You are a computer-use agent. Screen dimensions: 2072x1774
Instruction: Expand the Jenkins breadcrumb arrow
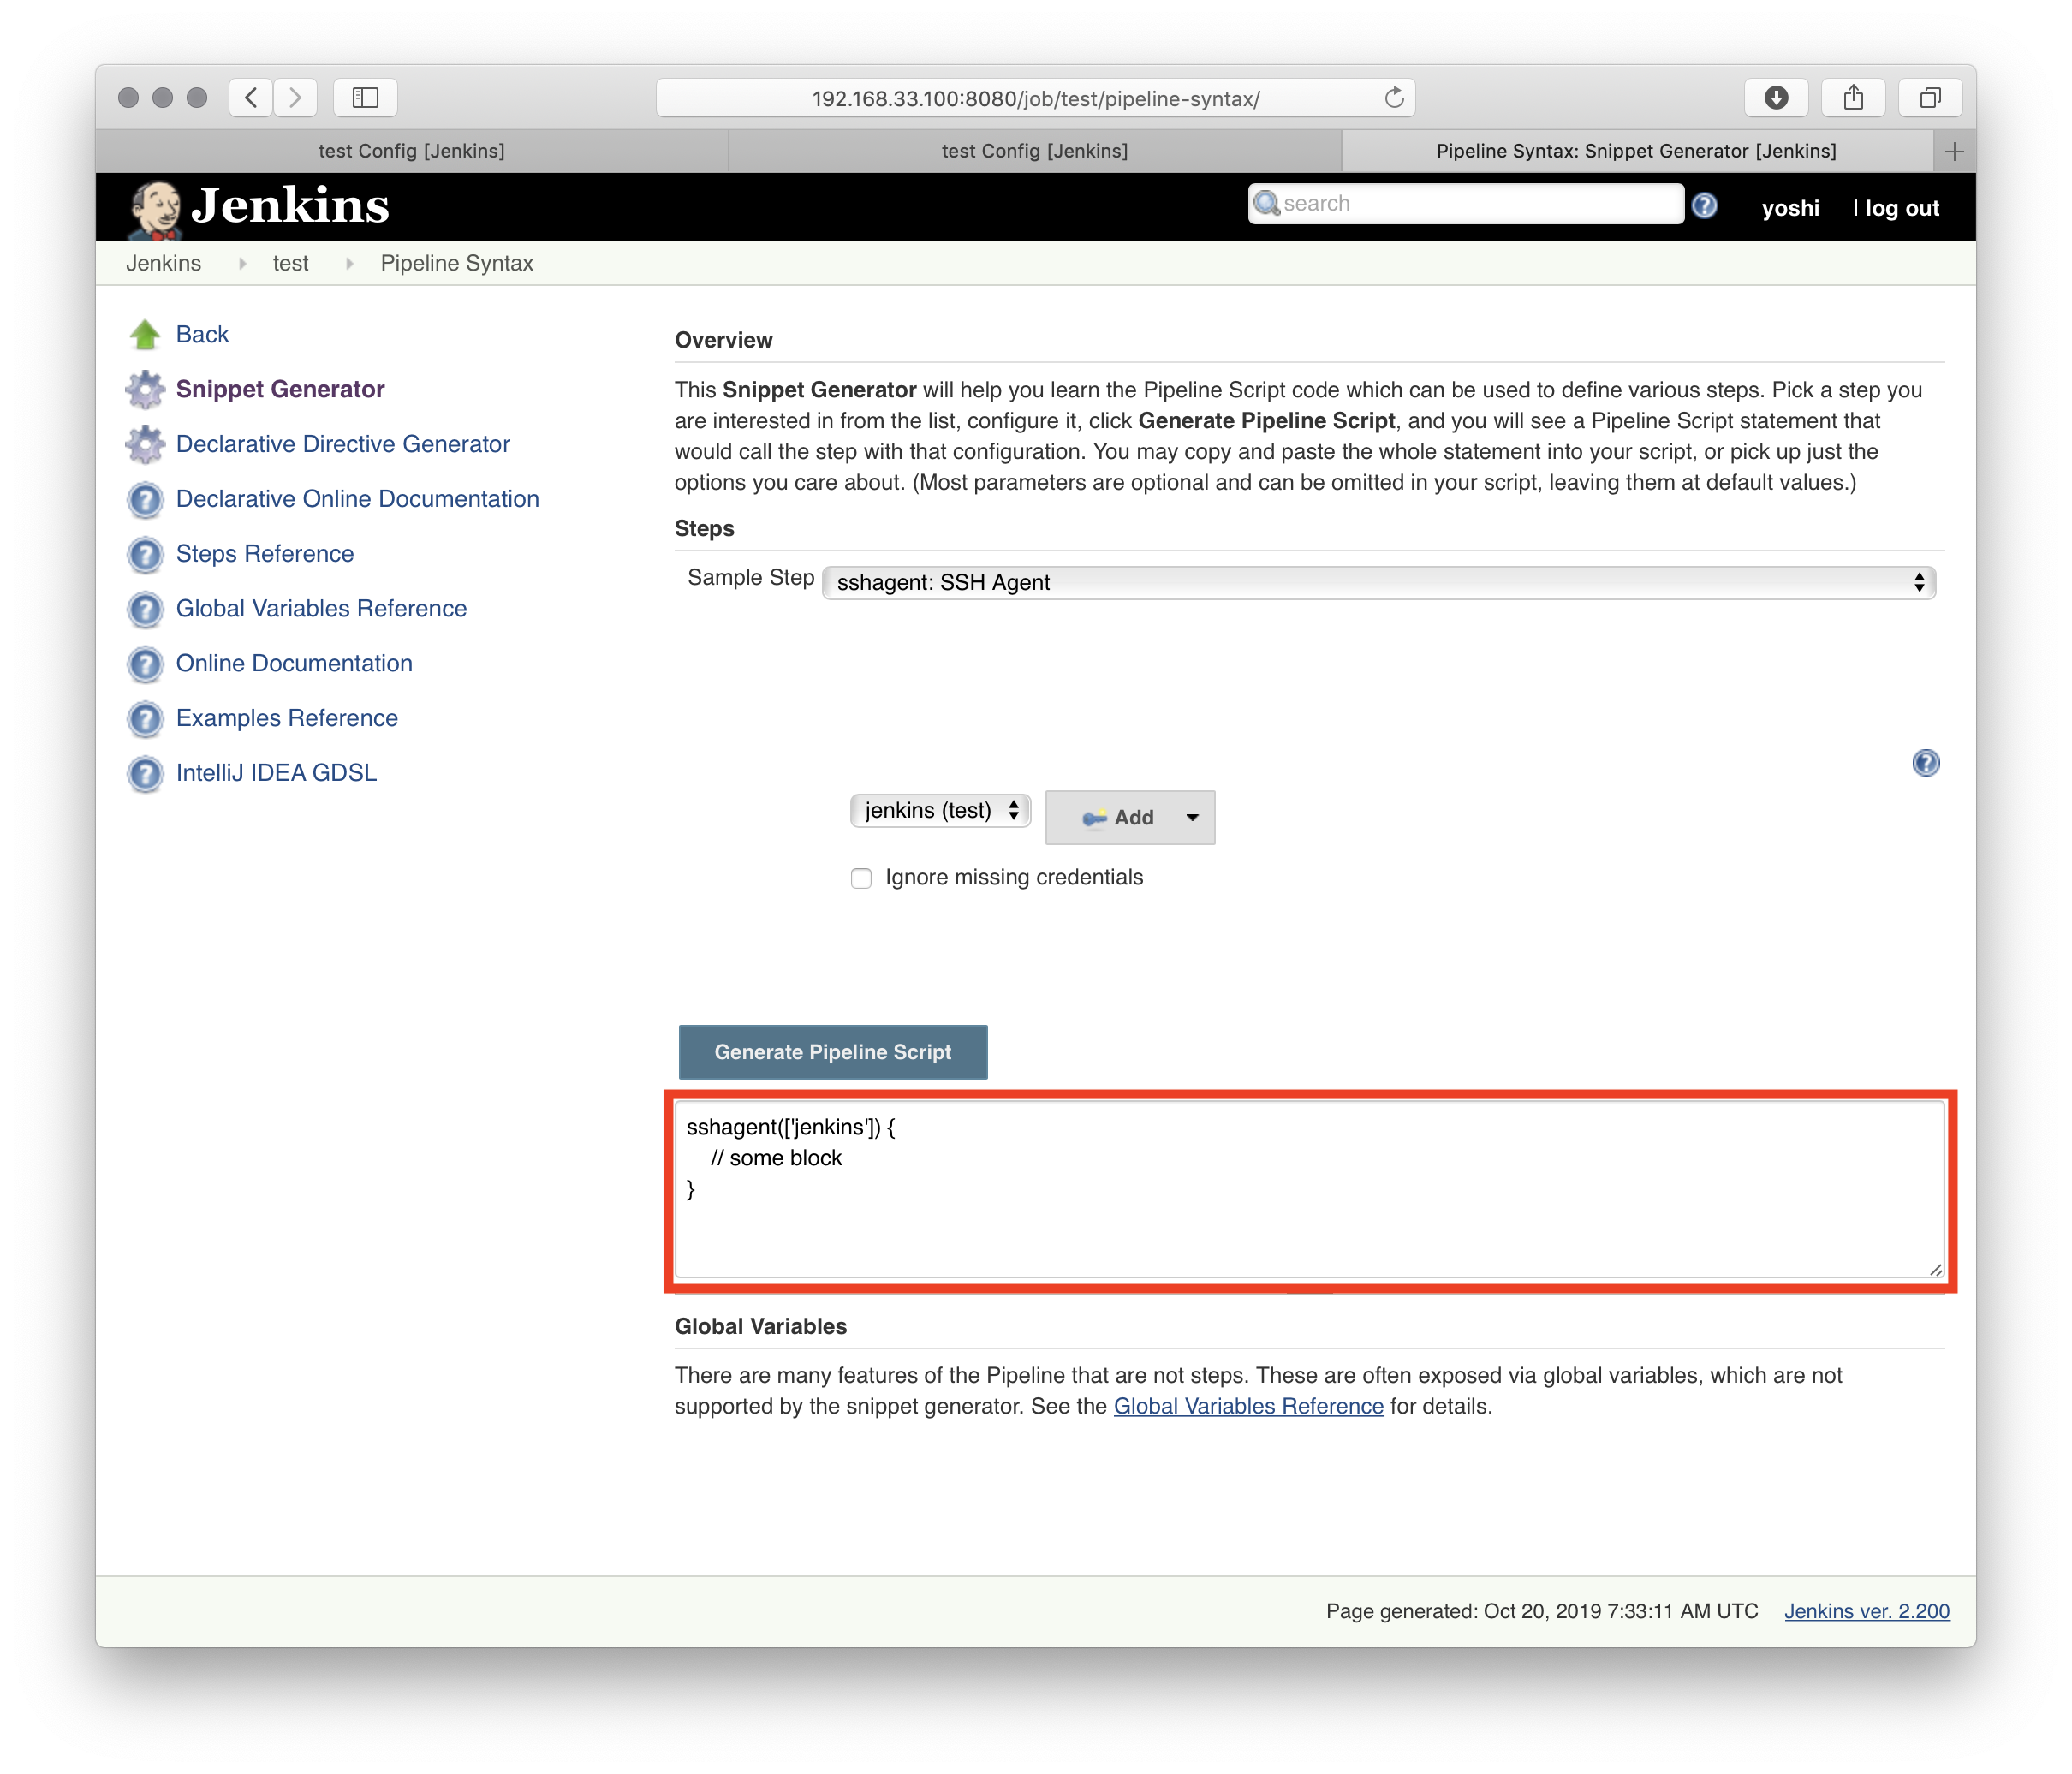pos(242,263)
